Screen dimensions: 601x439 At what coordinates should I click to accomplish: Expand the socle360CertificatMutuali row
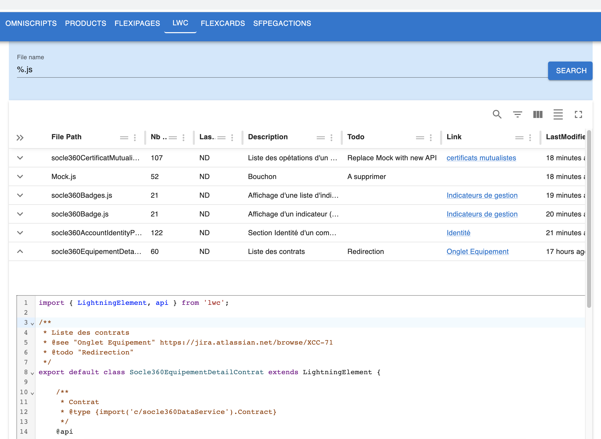pos(20,158)
